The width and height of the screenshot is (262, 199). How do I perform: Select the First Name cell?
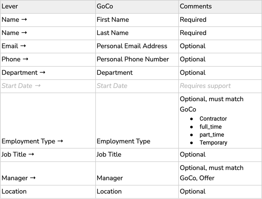137,20
